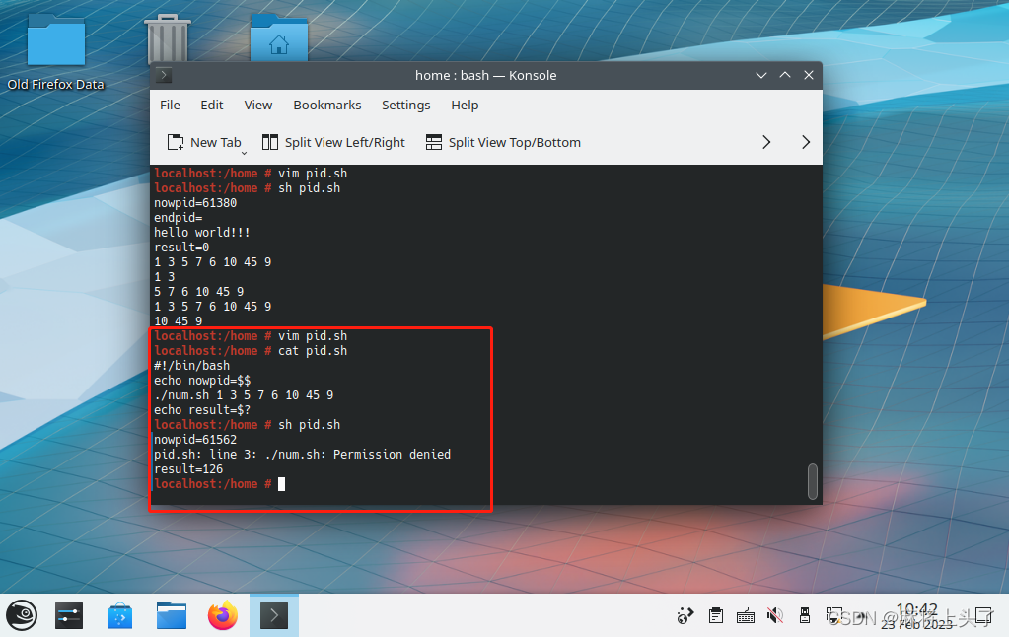This screenshot has height=637, width=1009.
Task: Open the openSUSE application launcher
Action: 21,615
